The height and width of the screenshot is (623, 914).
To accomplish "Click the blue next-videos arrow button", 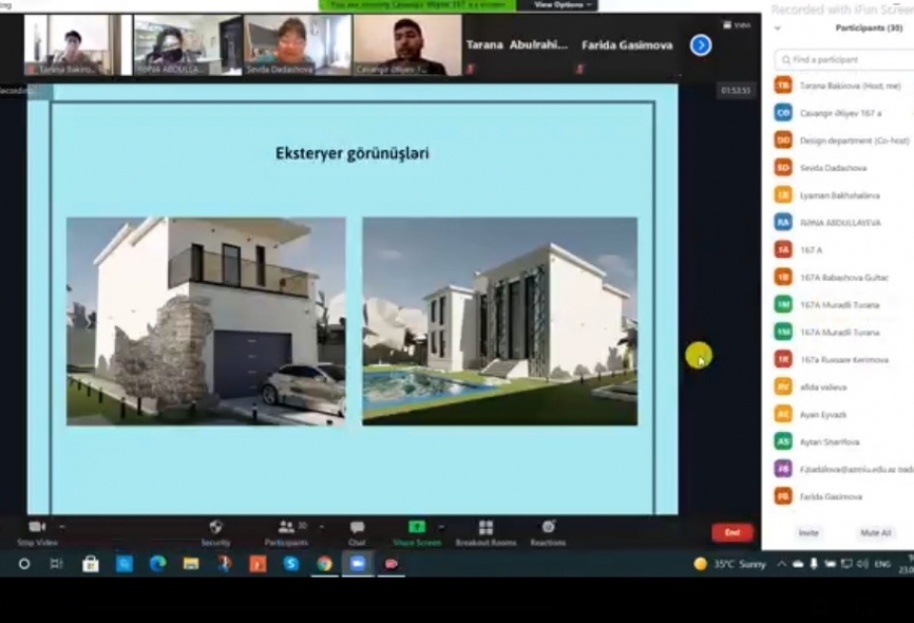I will coord(701,45).
